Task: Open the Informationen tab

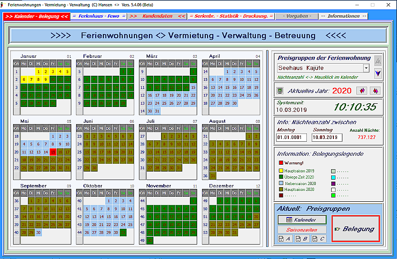Action: click(x=343, y=16)
